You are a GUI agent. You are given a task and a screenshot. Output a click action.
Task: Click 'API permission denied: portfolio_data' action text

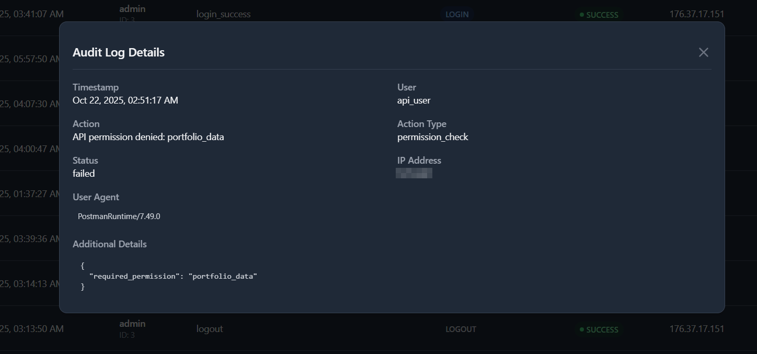148,137
